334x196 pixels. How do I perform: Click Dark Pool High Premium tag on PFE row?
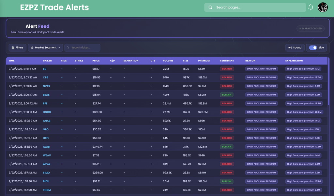tap(261, 104)
